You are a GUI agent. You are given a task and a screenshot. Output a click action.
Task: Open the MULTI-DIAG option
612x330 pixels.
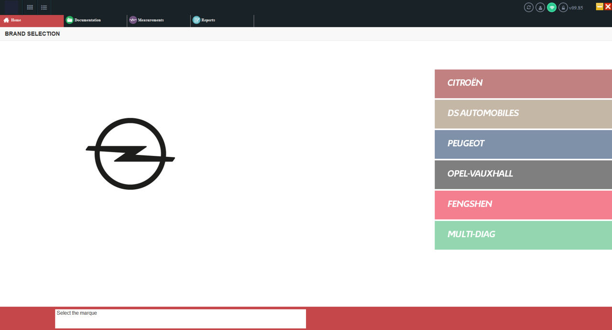[x=523, y=235]
